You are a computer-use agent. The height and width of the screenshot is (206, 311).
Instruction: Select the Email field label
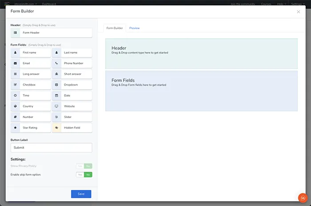pyautogui.click(x=26, y=63)
